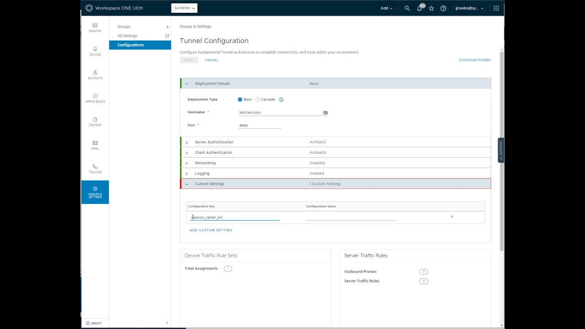Click the search magnifier icon
The width and height of the screenshot is (585, 329).
[x=407, y=8]
